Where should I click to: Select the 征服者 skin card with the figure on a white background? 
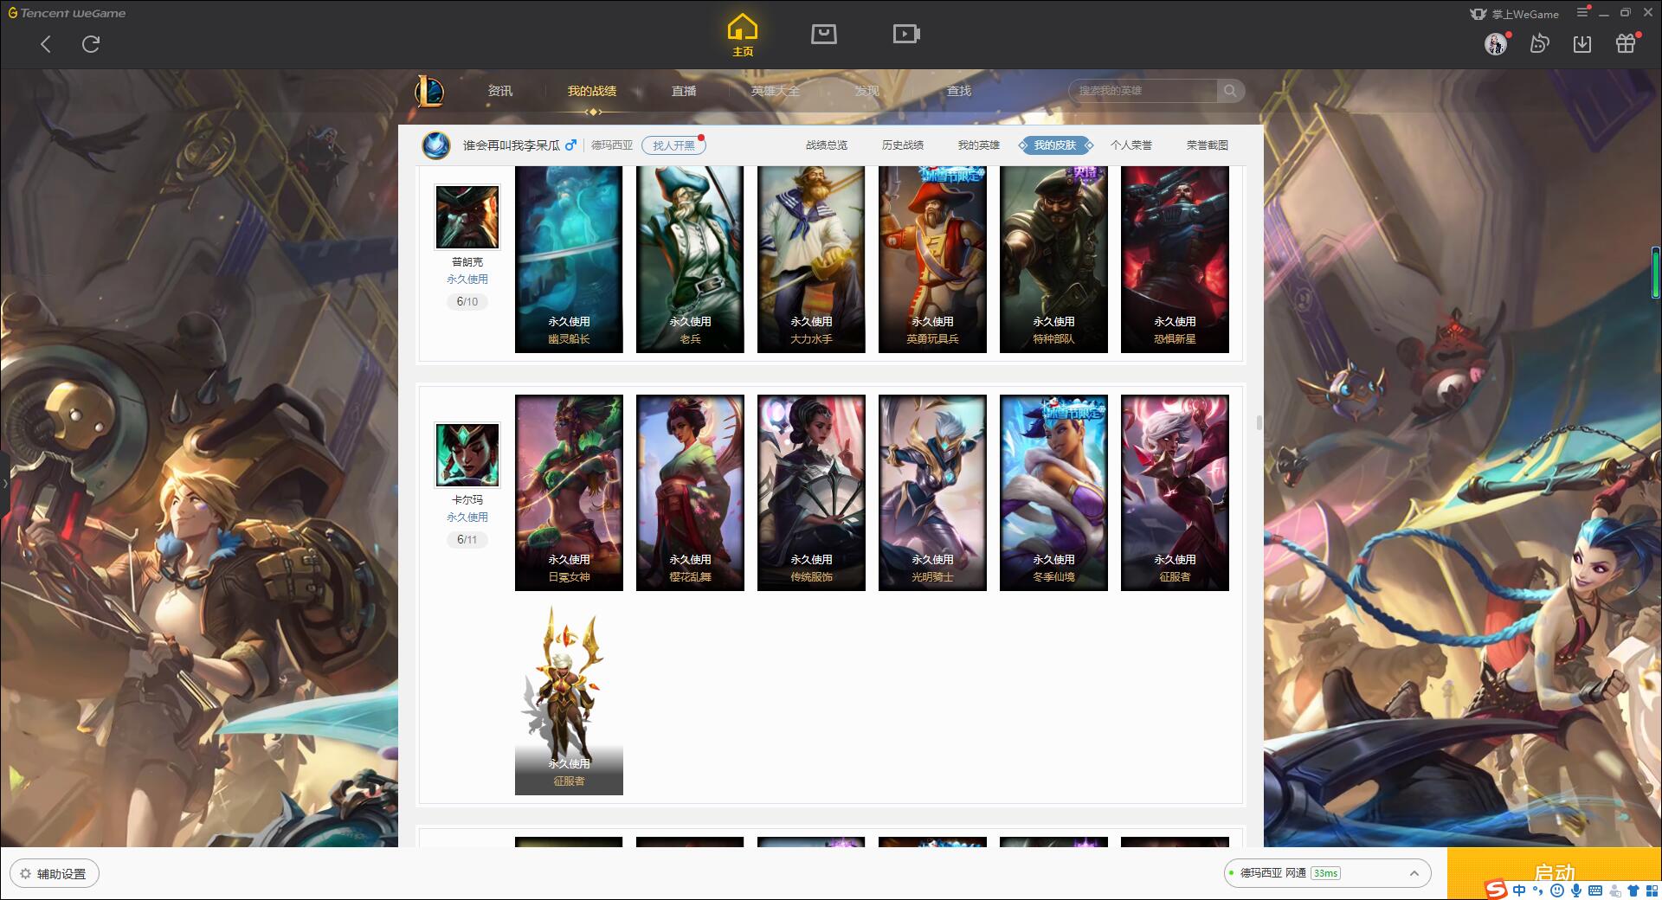point(569,697)
